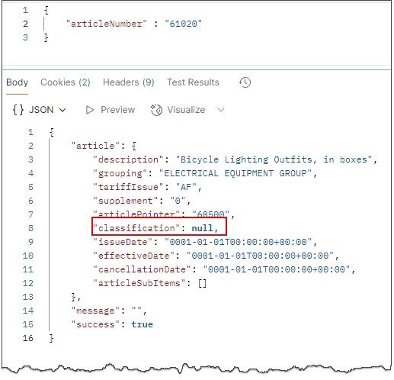Image resolution: width=394 pixels, height=380 pixels.
Task: Switch to the Cookies (2) tab
Action: [x=66, y=82]
